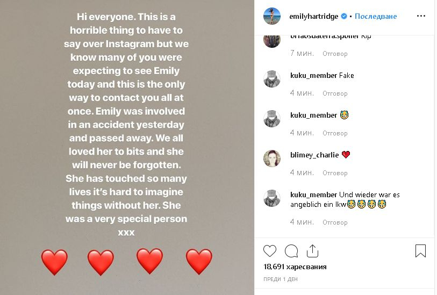Reply to blimey_charlie's broken heart comment
Screen dimensions: 437x295
(335, 173)
